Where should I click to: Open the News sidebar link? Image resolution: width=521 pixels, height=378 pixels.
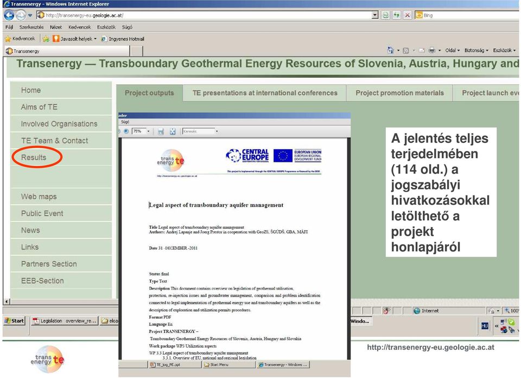61,230
